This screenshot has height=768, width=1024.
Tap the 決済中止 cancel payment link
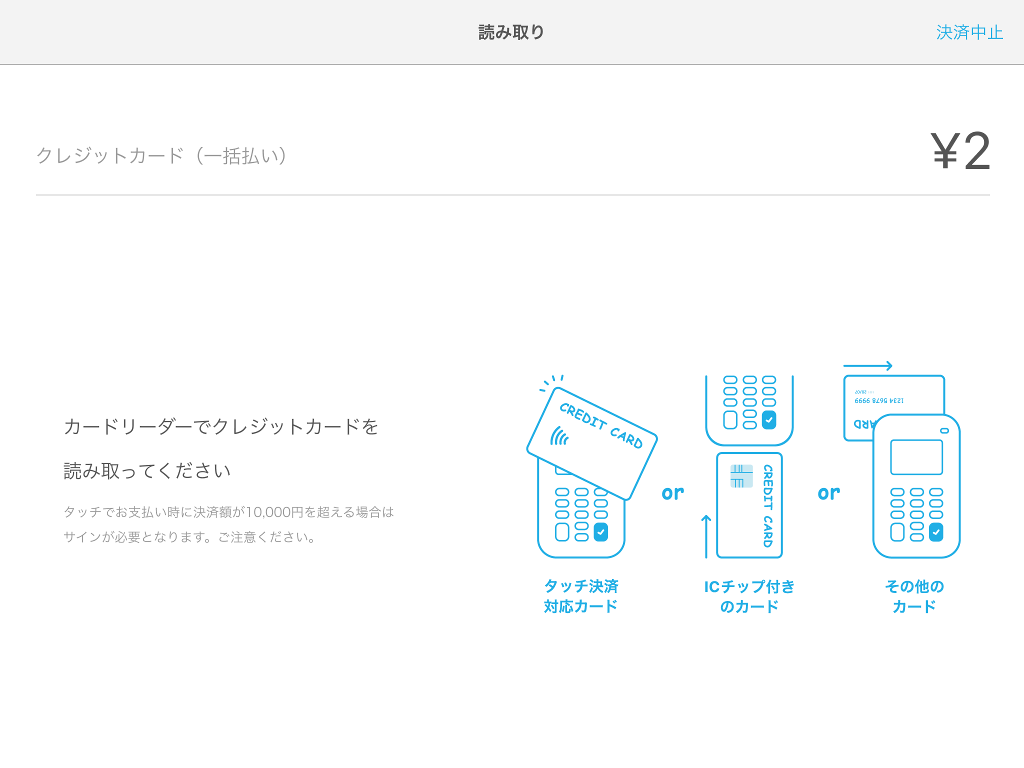[969, 32]
